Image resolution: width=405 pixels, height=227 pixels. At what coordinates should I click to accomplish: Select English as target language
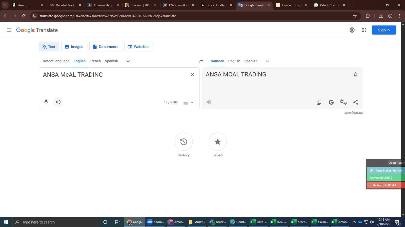(x=234, y=61)
